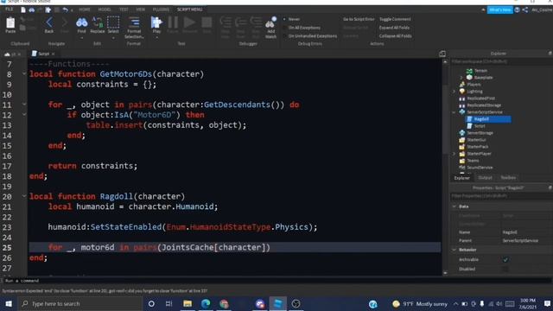The image size is (553, 311).
Task: Toggle the Disabled property checkbox
Action: pyautogui.click(x=505, y=269)
